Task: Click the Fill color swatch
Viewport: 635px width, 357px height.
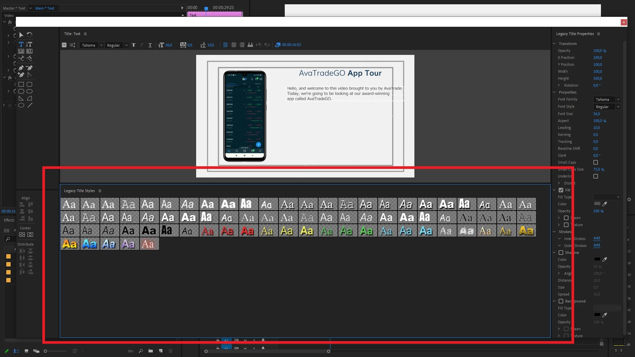Action: tap(597, 204)
